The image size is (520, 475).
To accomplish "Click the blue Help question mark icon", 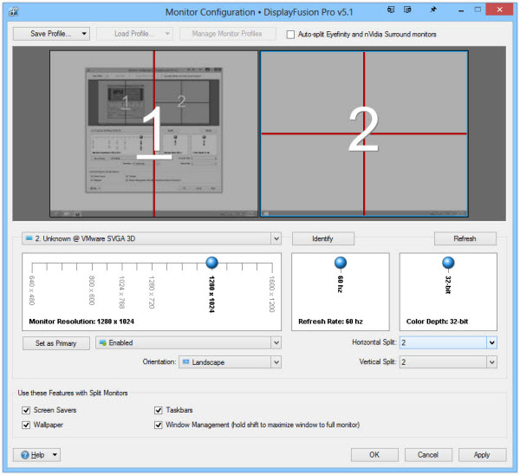I will click(25, 455).
